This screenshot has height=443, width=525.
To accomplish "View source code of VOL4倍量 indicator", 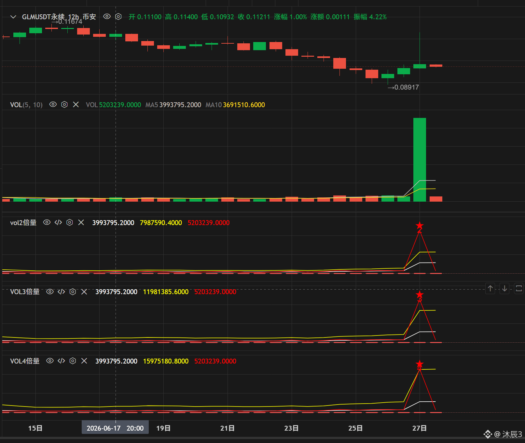I will click(61, 361).
